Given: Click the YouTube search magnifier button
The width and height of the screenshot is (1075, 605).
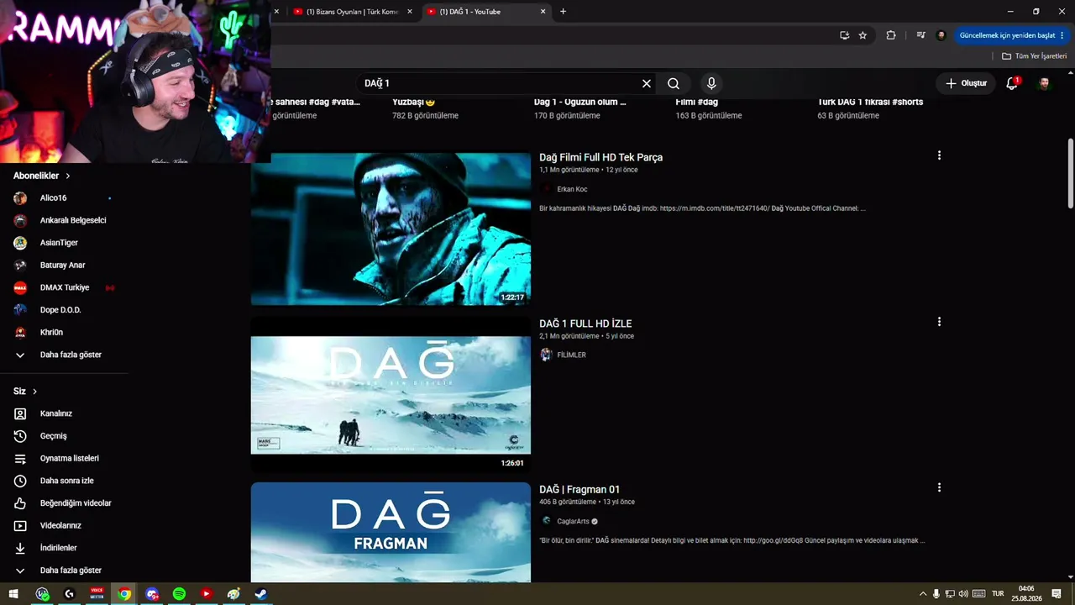Looking at the screenshot, I should (x=674, y=83).
